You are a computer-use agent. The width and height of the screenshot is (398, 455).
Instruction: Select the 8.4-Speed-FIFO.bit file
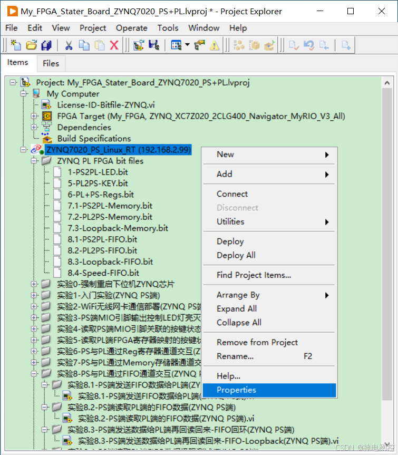(103, 273)
